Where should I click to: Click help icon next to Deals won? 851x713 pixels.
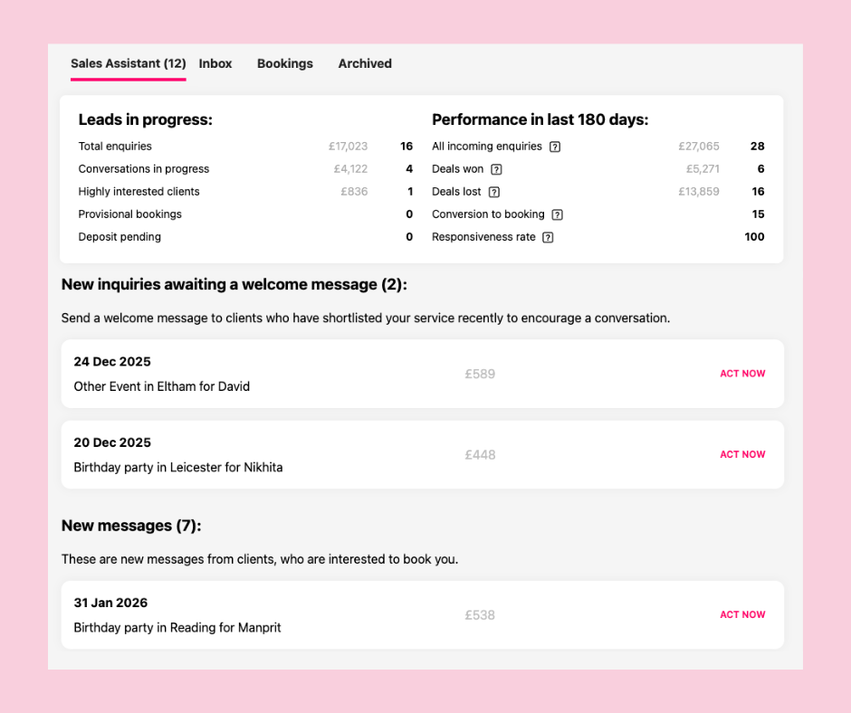(x=496, y=169)
